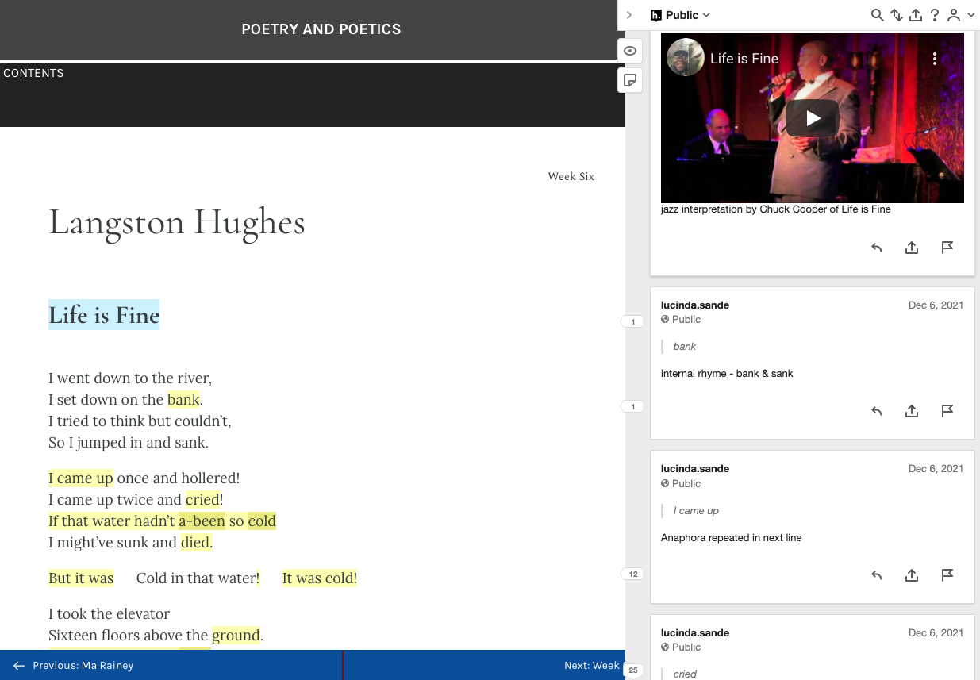Select the highlighted word 'cold' after 'so'
The image size is (980, 680).
click(262, 521)
